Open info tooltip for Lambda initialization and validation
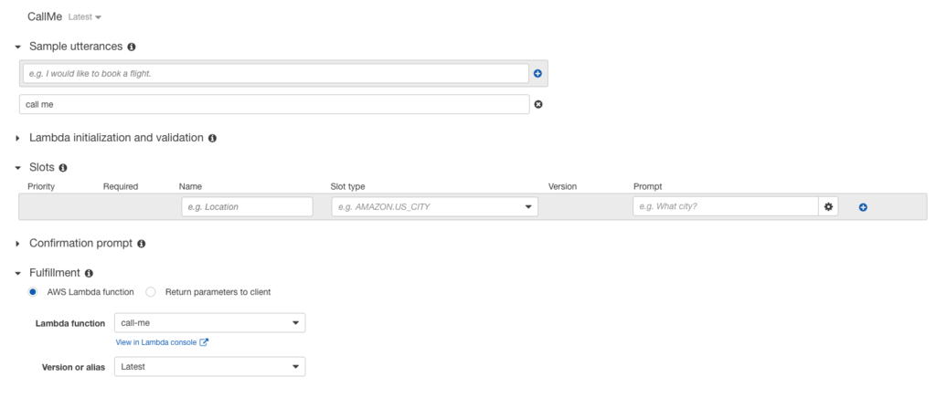The height and width of the screenshot is (398, 936). tap(212, 138)
